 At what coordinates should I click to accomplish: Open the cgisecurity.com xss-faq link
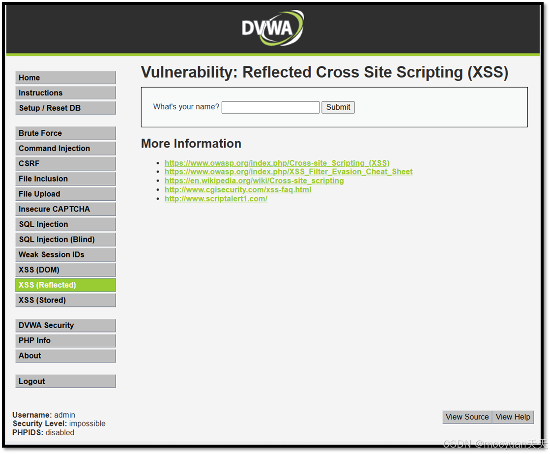click(238, 189)
